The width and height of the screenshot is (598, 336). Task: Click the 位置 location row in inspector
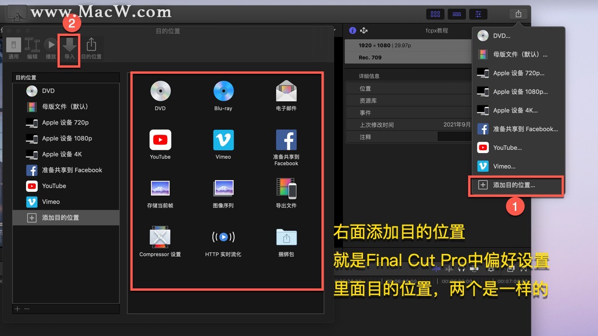(x=409, y=89)
